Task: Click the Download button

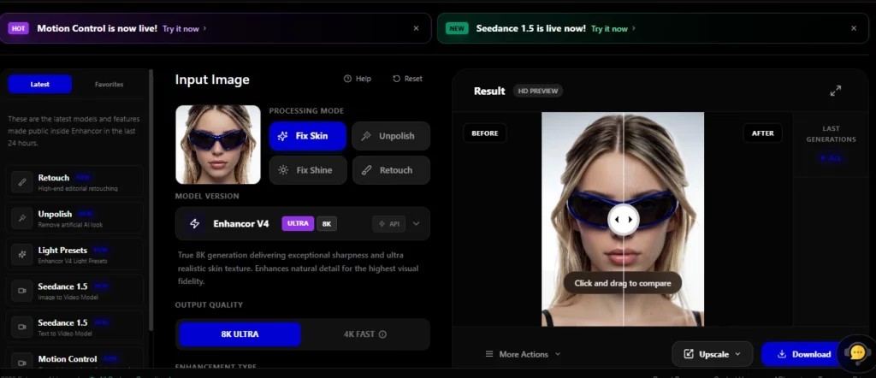Action: coord(803,354)
